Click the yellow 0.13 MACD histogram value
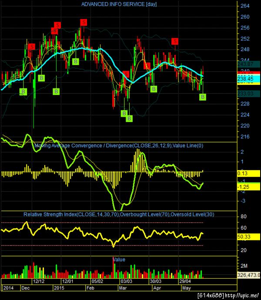 coord(248,174)
